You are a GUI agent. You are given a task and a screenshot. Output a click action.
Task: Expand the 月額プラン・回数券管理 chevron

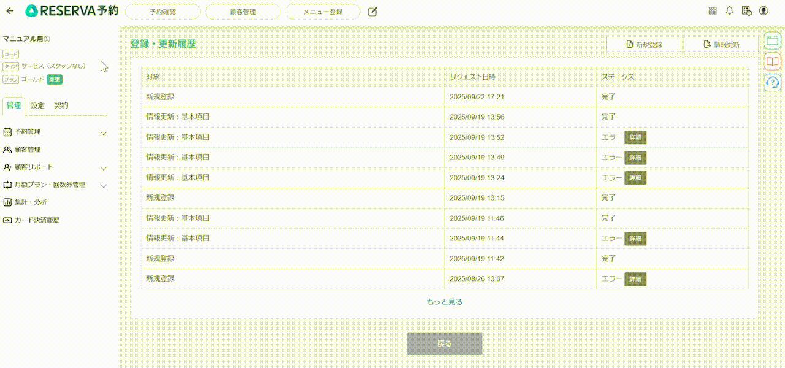pos(104,186)
